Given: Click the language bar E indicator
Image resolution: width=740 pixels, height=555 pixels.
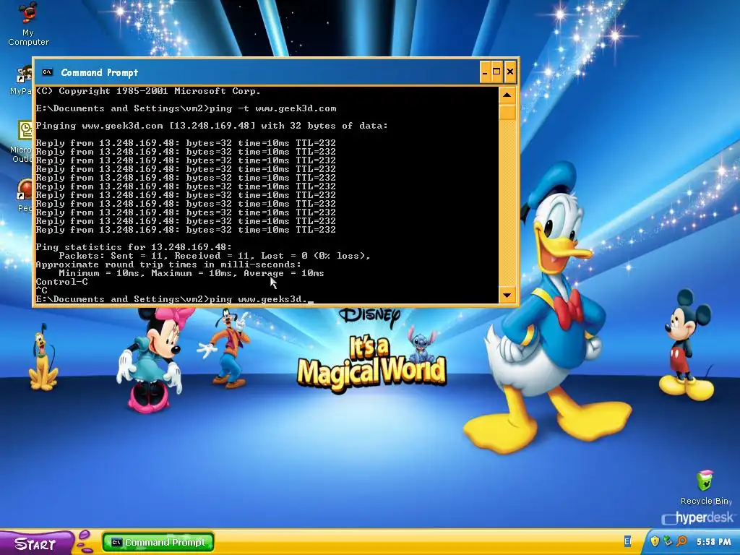Looking at the screenshot, I should click(628, 541).
